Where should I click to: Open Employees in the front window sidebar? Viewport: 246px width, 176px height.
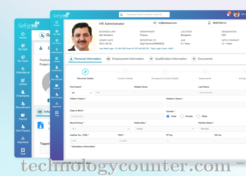coord(57,69)
